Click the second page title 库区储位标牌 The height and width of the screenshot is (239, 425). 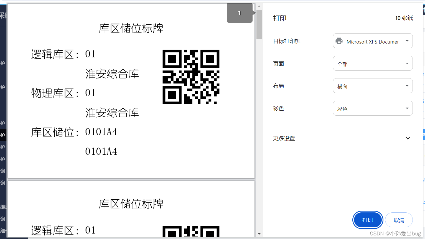point(131,204)
